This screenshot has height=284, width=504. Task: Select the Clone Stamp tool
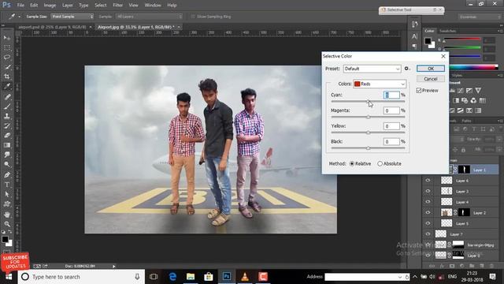(x=7, y=116)
